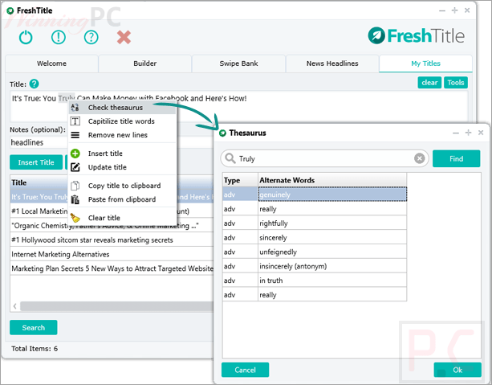
Task: Select Clear title menu entry
Action: [x=122, y=218]
